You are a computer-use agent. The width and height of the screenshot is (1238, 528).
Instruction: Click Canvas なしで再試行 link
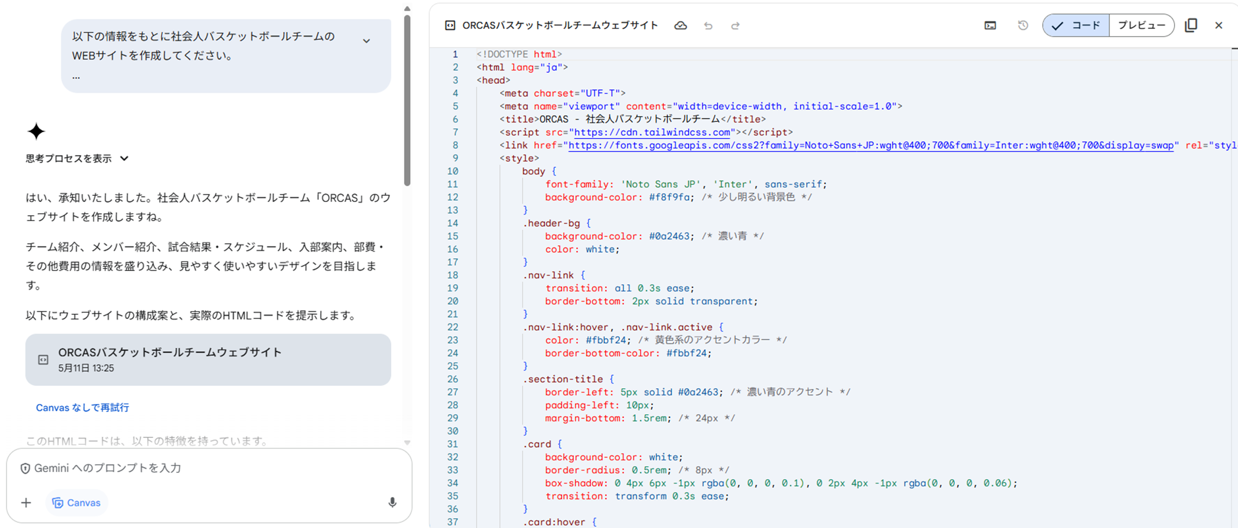pos(82,407)
